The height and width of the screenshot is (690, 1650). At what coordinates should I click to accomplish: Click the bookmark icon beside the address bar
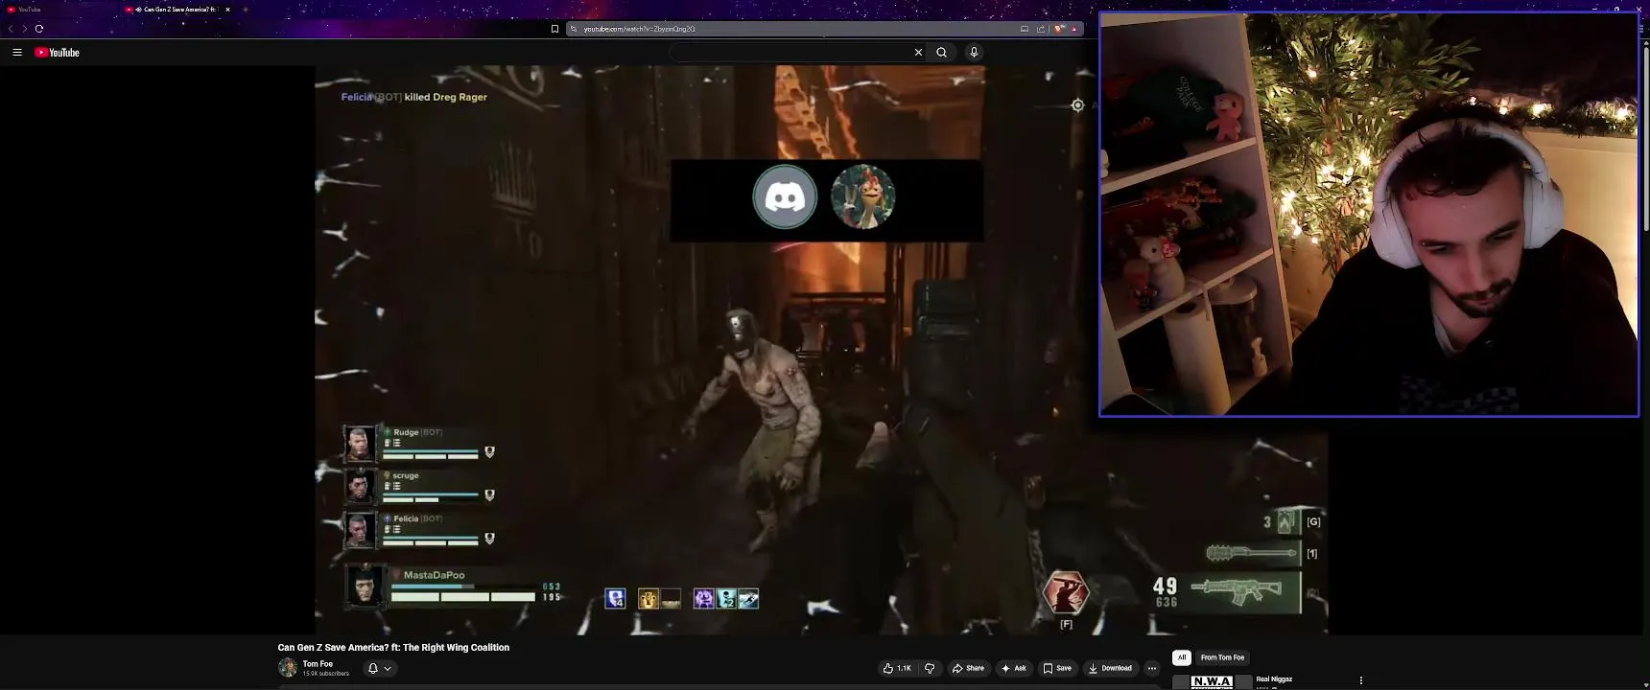click(554, 29)
